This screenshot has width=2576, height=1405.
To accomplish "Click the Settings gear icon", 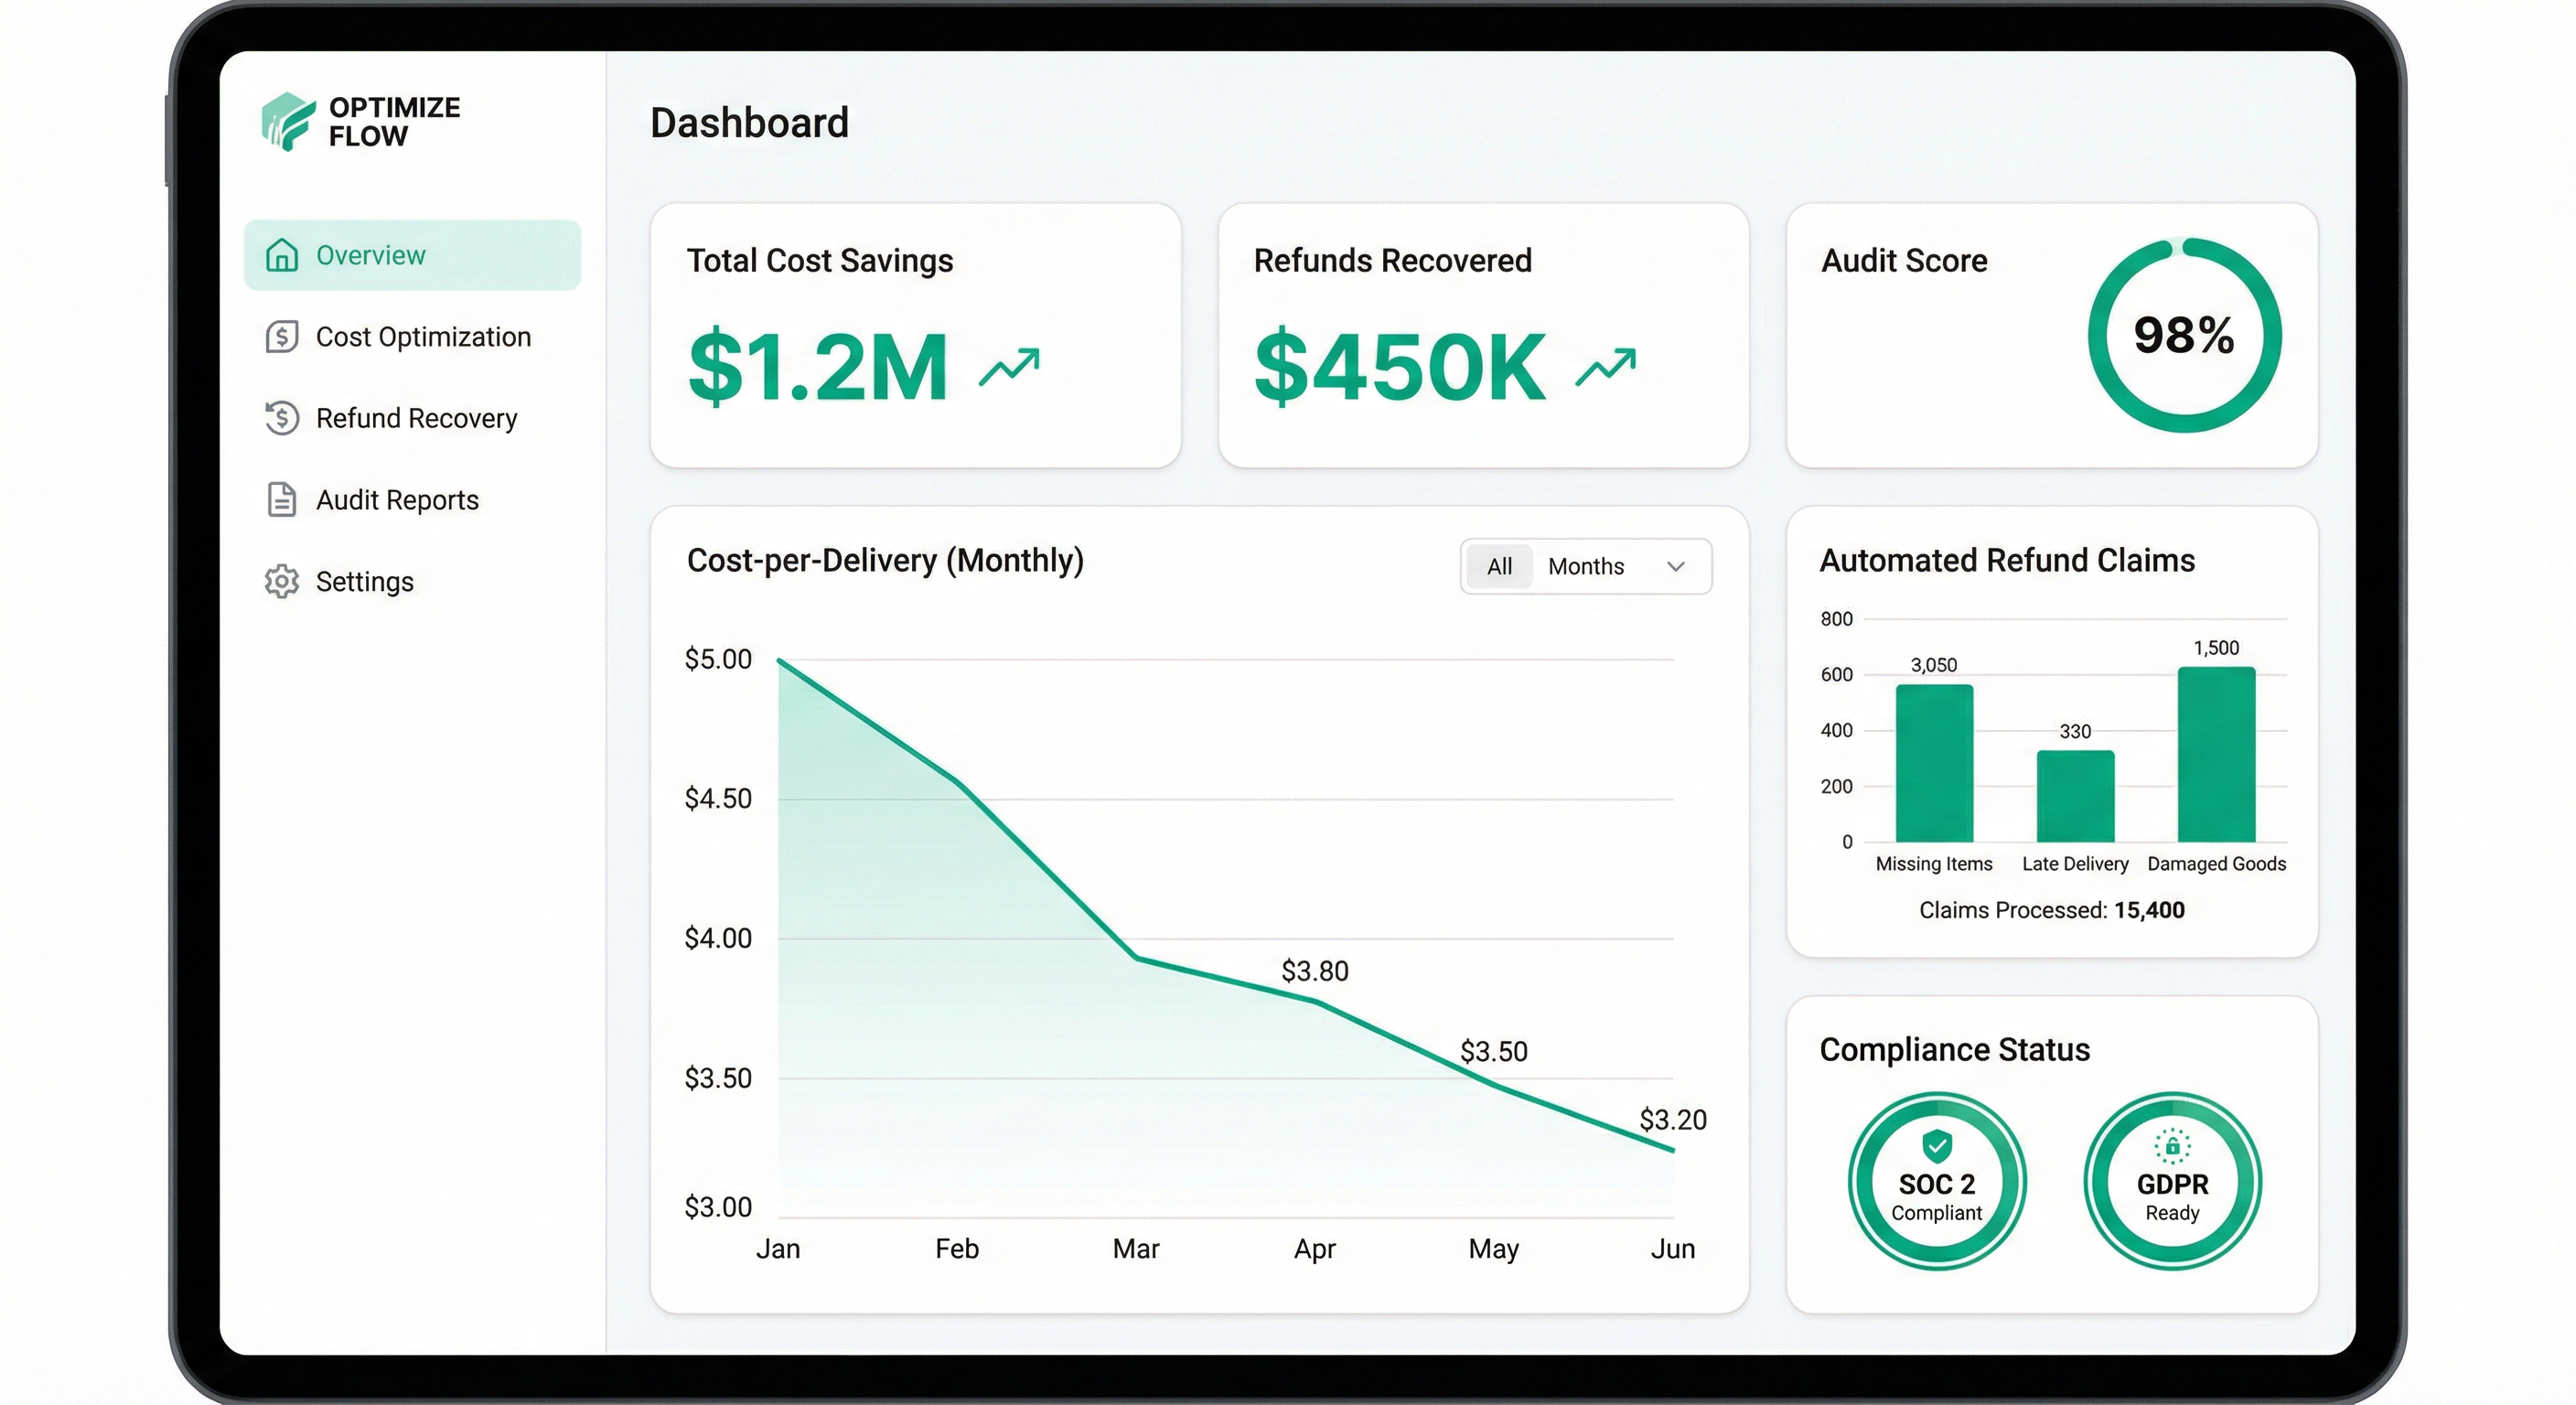I will coord(282,581).
